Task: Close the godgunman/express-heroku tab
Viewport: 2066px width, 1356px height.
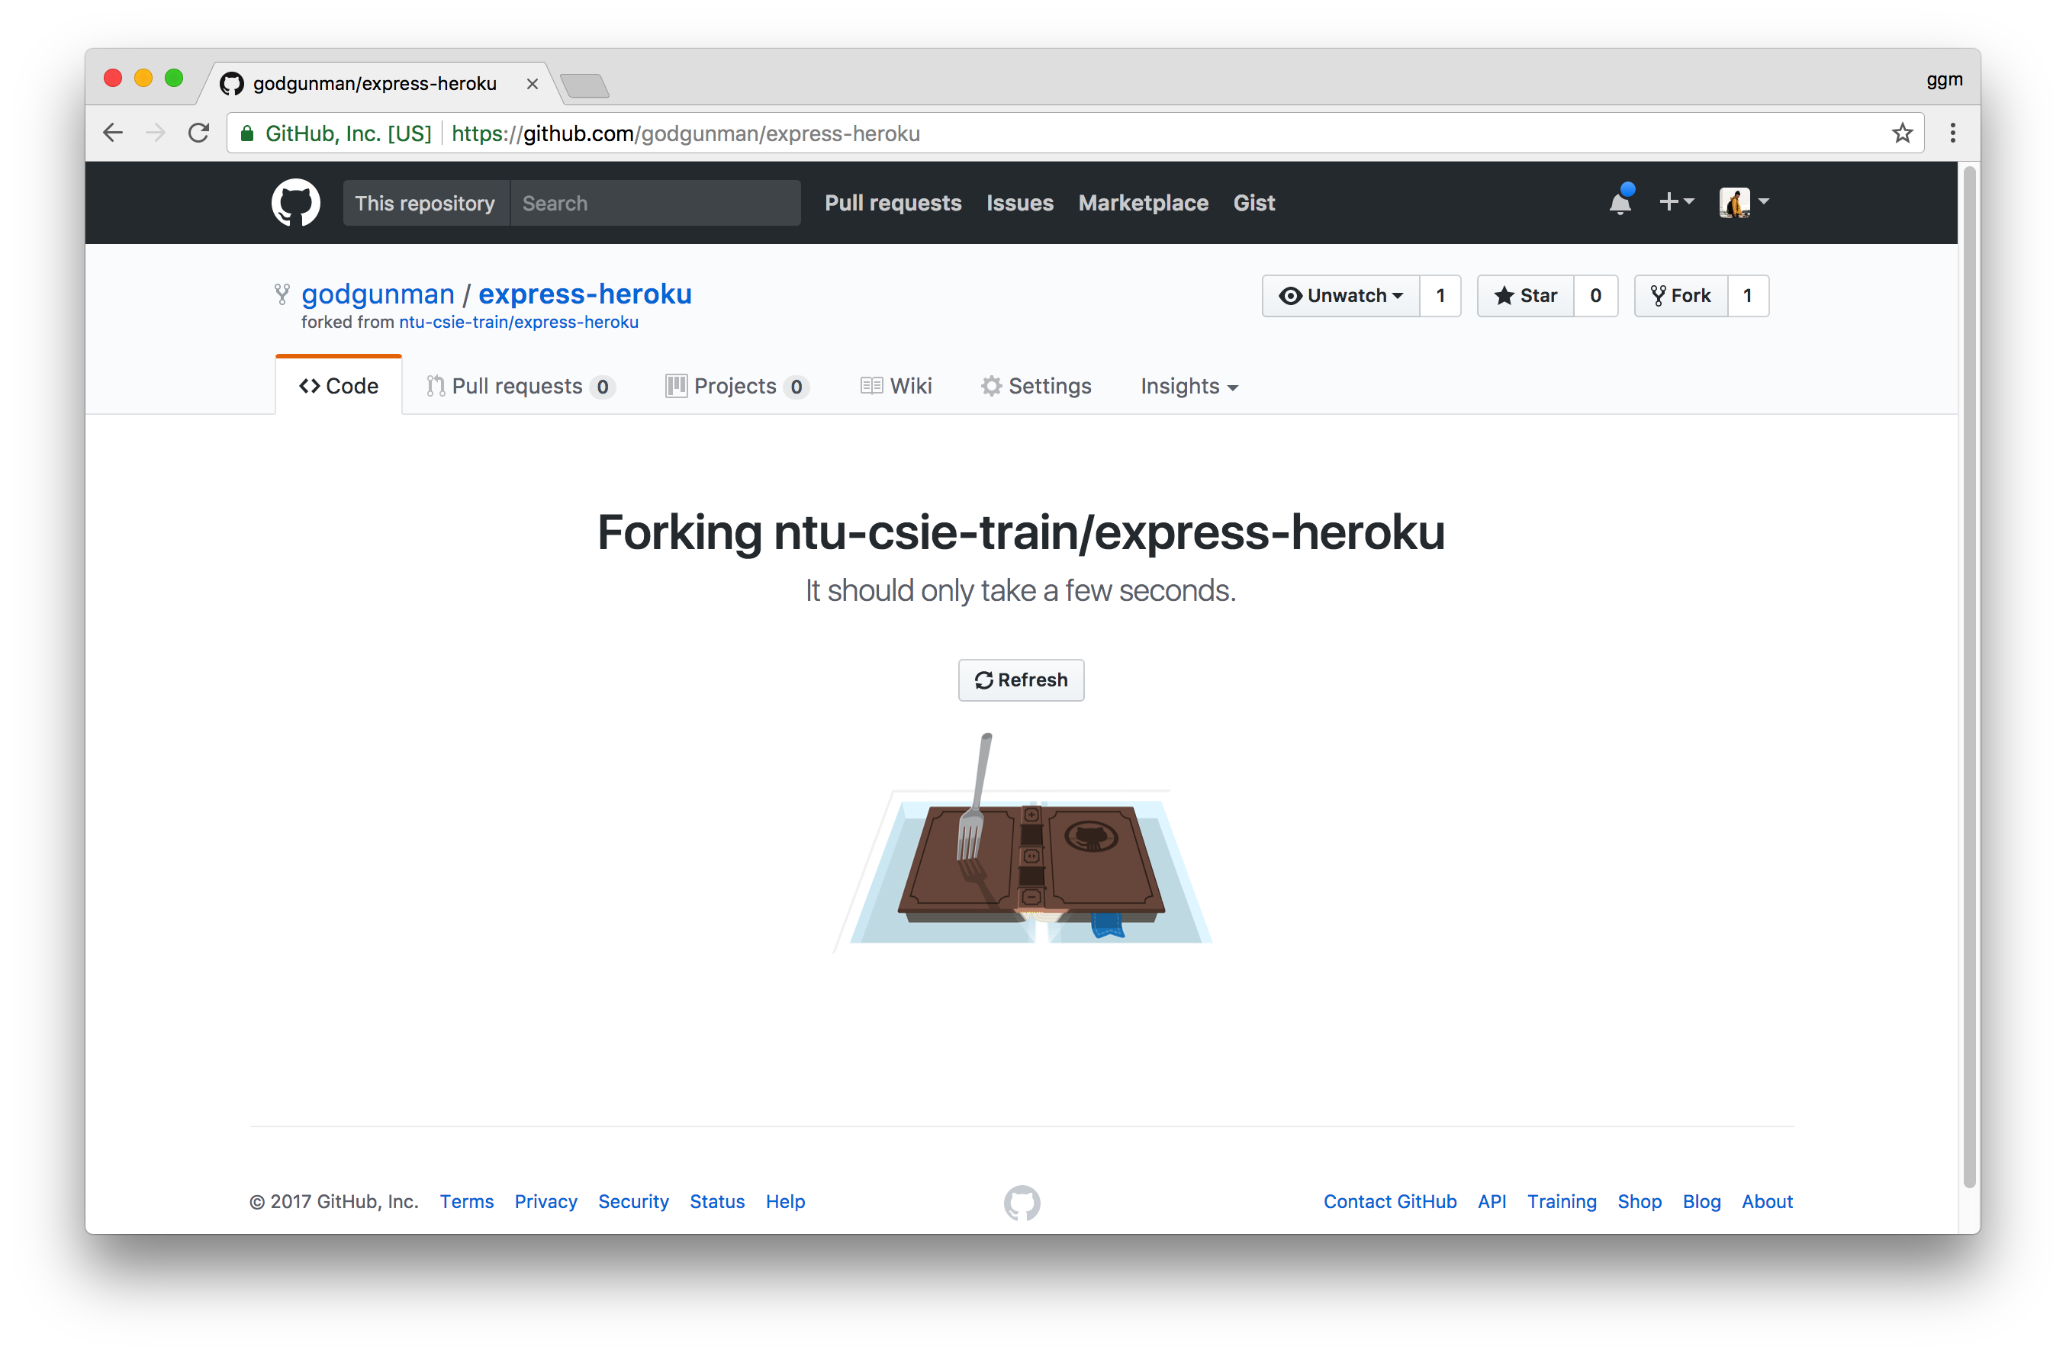Action: tap(532, 83)
